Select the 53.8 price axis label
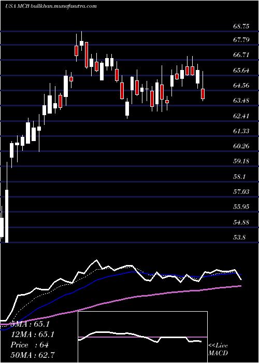Viewport: 259px width, 363px height. [239, 237]
